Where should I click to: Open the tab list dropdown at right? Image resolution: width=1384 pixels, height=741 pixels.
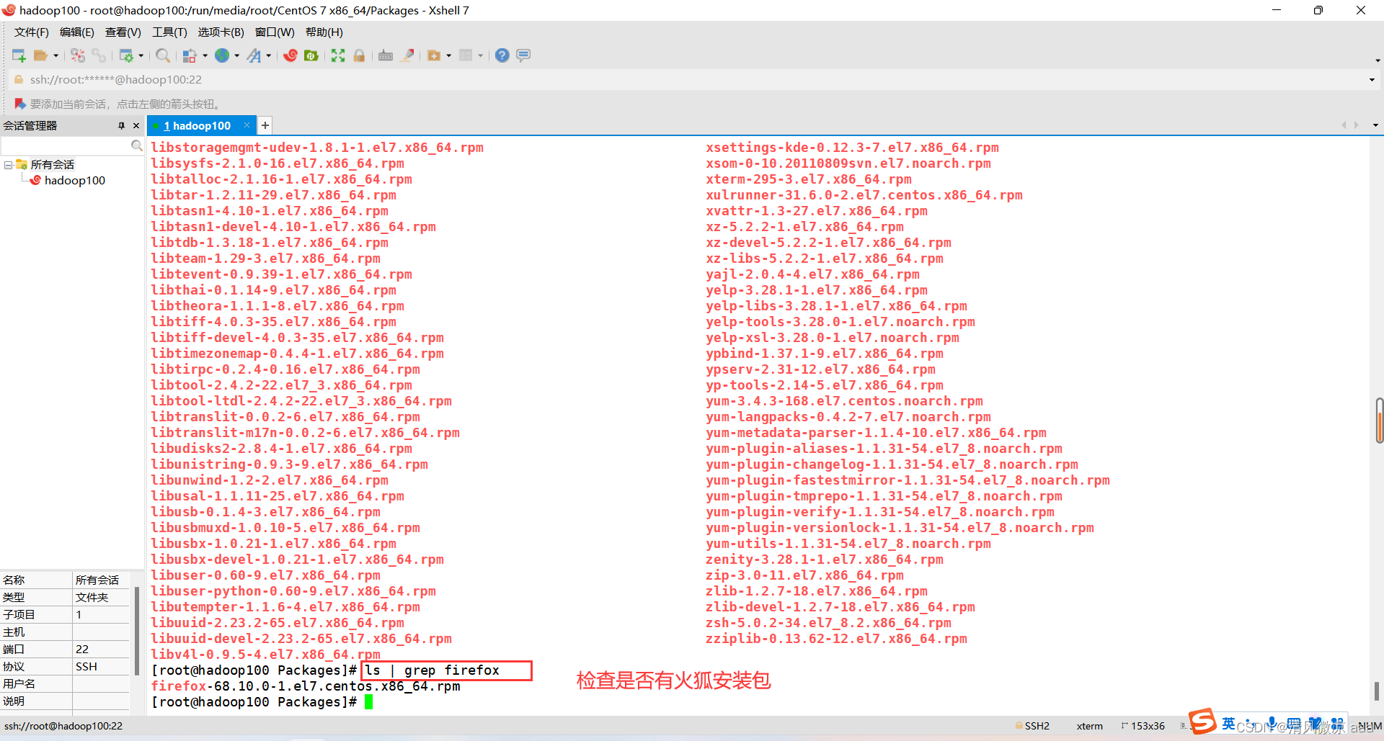click(1375, 125)
